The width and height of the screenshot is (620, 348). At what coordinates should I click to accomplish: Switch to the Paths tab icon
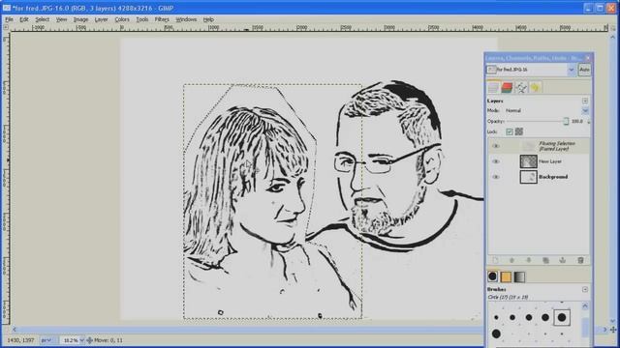click(521, 87)
